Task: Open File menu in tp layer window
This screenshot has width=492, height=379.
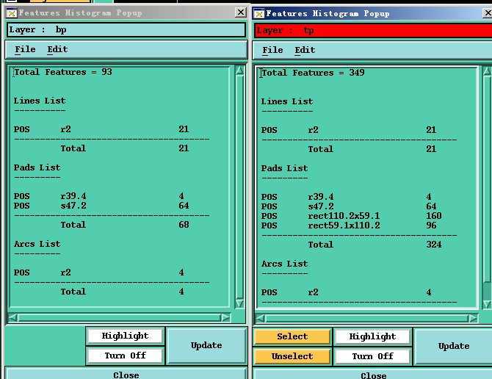Action: [272, 50]
